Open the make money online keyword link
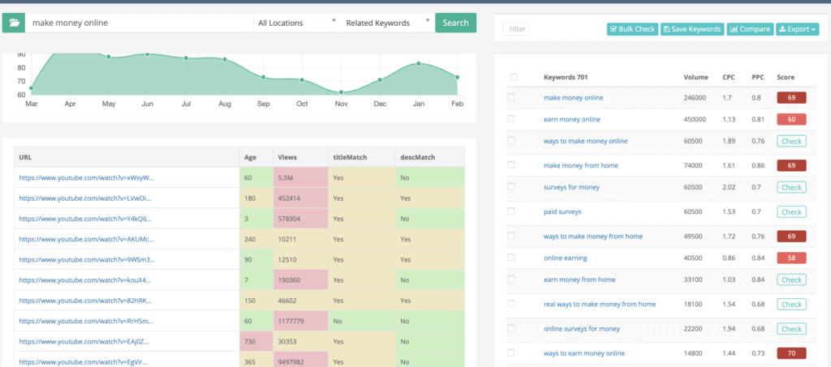 pos(573,98)
